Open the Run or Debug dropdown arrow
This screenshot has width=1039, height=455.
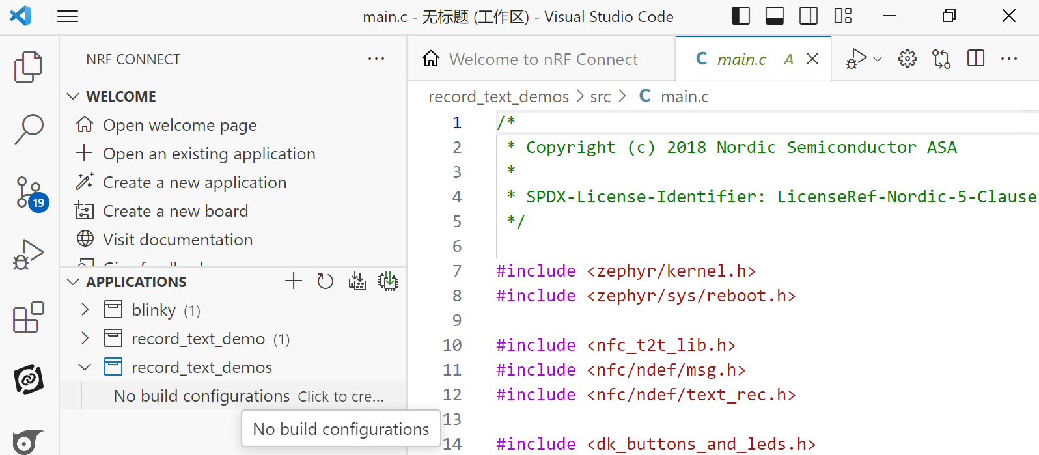point(878,59)
